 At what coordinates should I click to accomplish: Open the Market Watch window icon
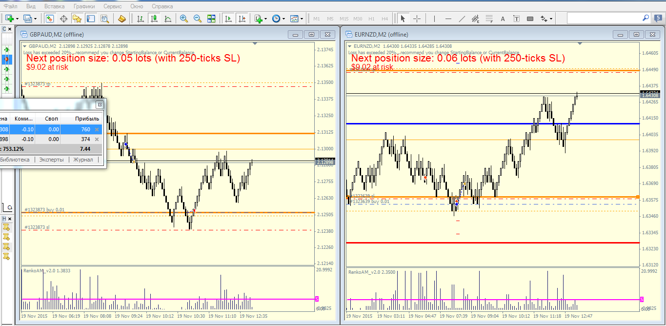[49, 19]
